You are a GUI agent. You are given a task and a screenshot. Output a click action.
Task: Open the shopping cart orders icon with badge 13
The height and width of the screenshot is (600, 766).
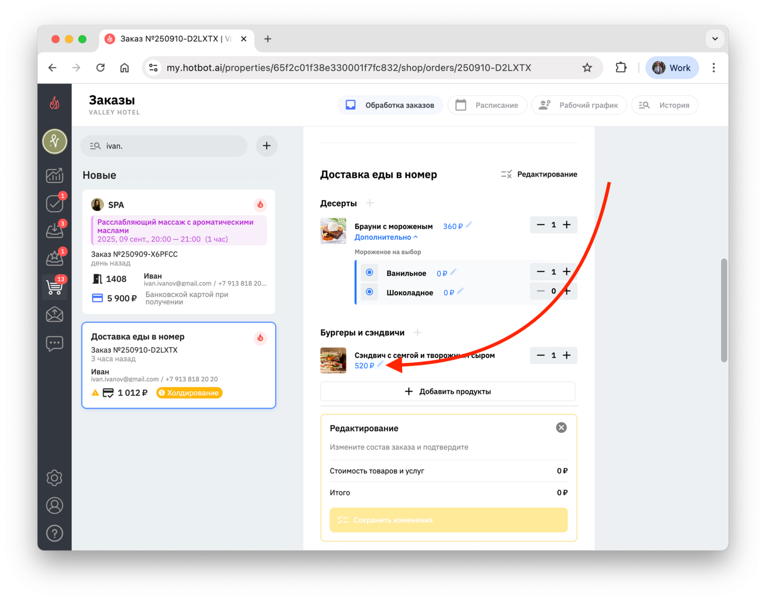(55, 287)
